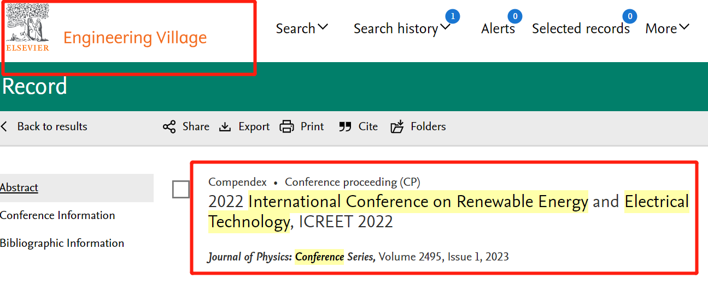Jump to Bibliographic Information section

(62, 243)
